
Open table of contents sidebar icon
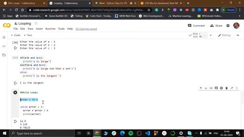pyautogui.click(x=4, y=37)
